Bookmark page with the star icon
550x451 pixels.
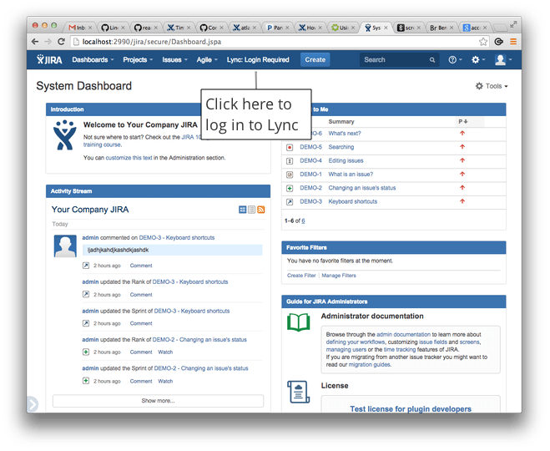coord(483,42)
